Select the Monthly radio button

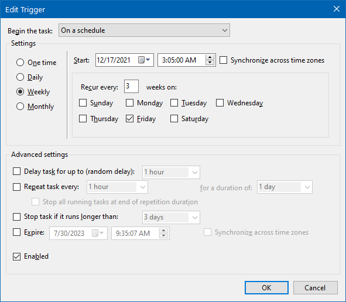click(x=20, y=107)
